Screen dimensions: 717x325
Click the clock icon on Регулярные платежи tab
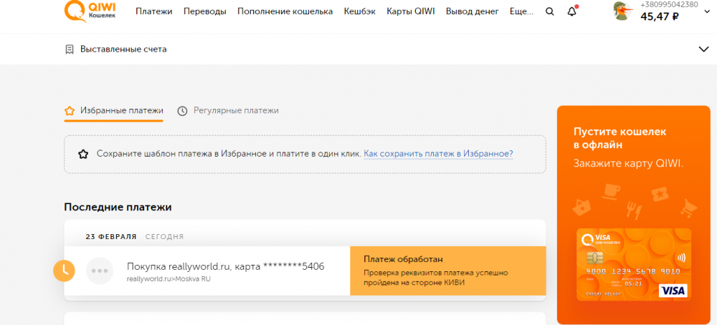[182, 111]
